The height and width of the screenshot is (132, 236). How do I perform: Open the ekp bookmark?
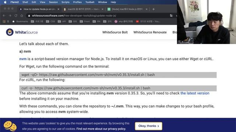click(124, 21)
